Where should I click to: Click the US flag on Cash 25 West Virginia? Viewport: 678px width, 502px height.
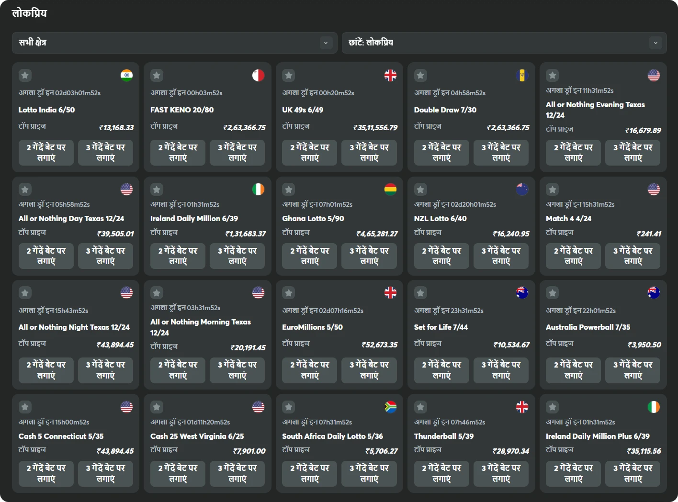[258, 406]
